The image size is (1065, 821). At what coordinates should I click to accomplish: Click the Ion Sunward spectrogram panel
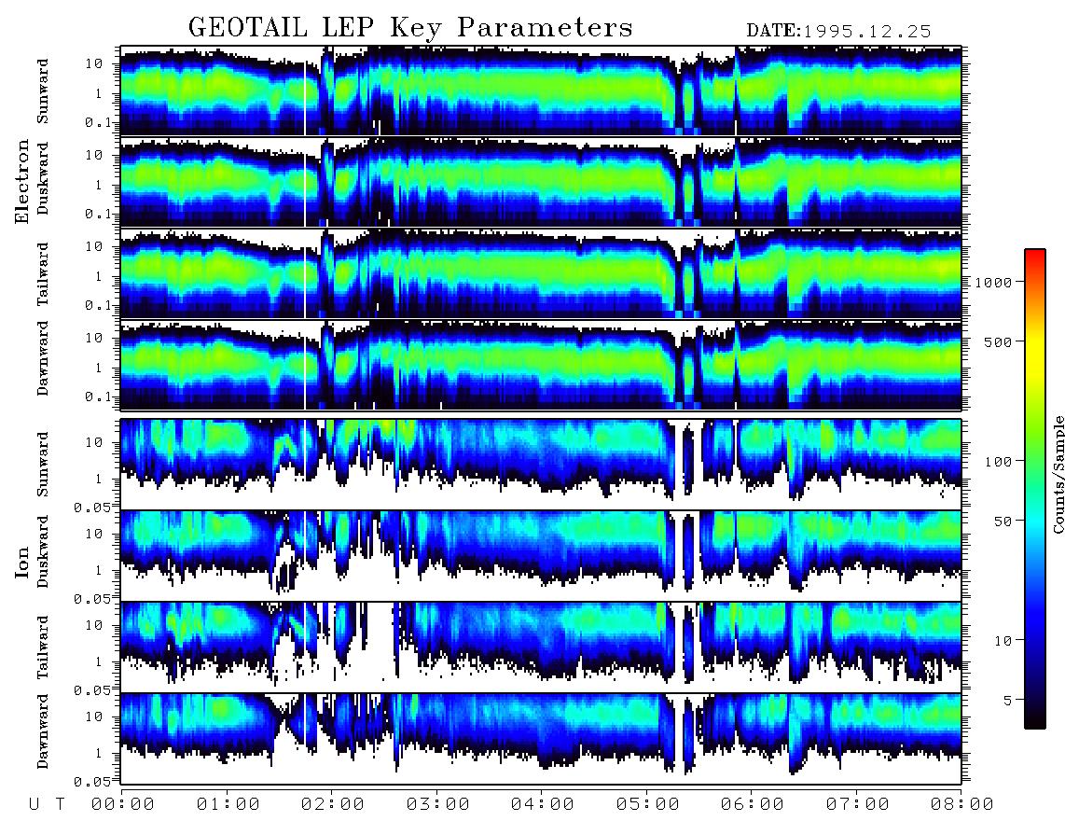[x=541, y=465]
